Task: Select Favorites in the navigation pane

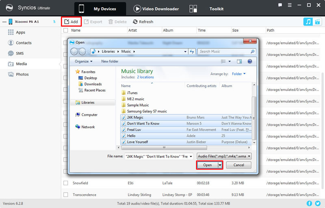Action: click(88, 72)
